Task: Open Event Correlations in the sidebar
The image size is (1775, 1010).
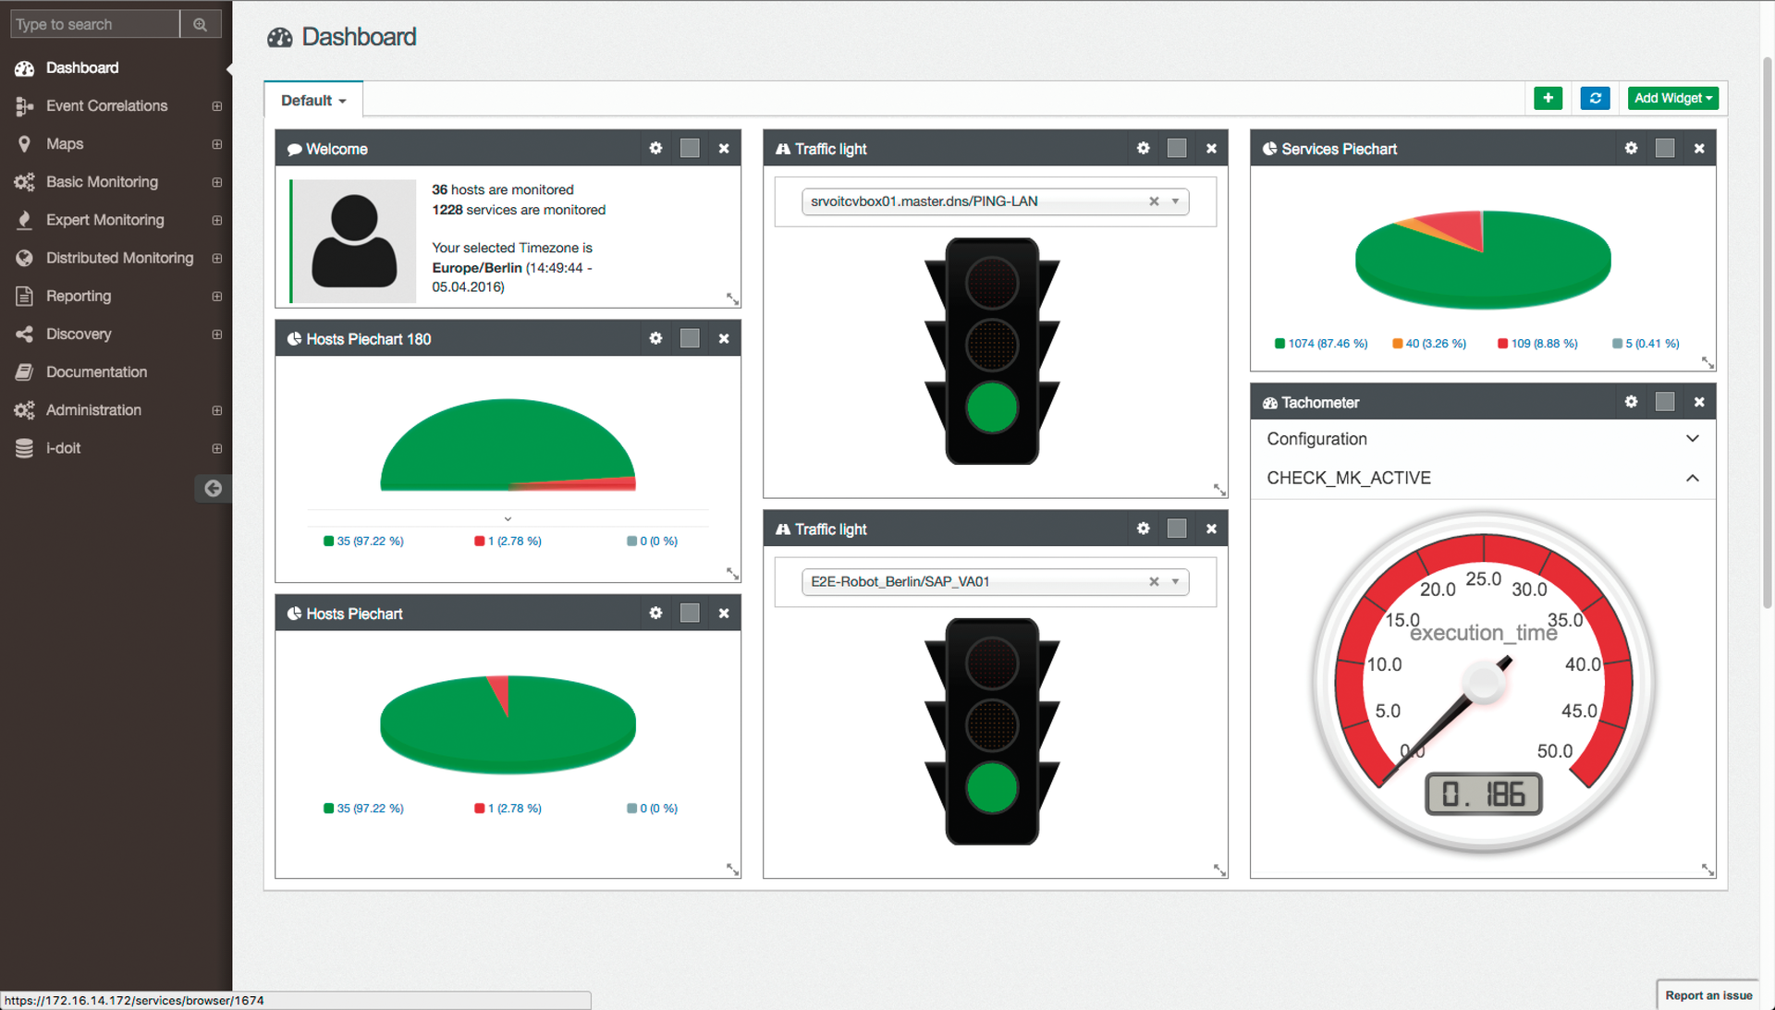Action: coord(106,105)
